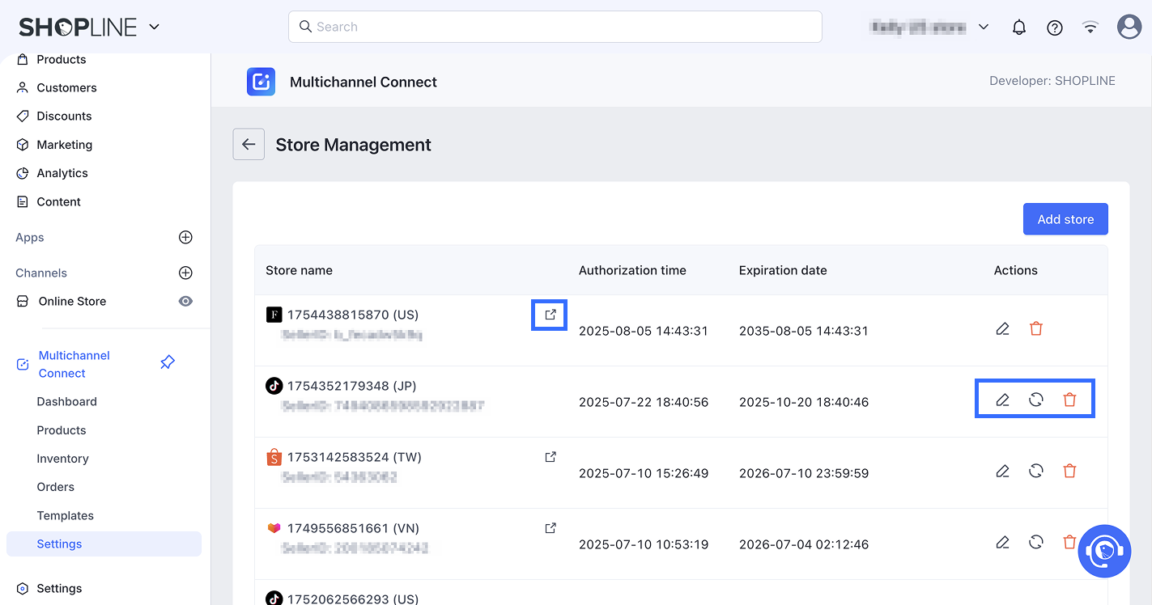
Task: Open the customer support chat bubble
Action: click(x=1104, y=551)
